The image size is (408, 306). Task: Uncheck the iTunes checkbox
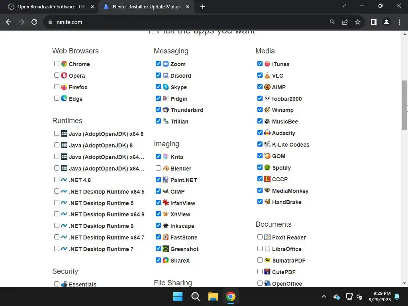(260, 64)
